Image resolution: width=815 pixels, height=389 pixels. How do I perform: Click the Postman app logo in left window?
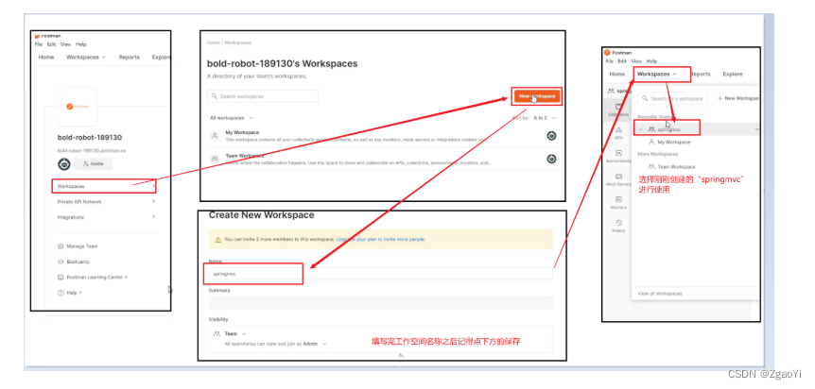(x=37, y=37)
